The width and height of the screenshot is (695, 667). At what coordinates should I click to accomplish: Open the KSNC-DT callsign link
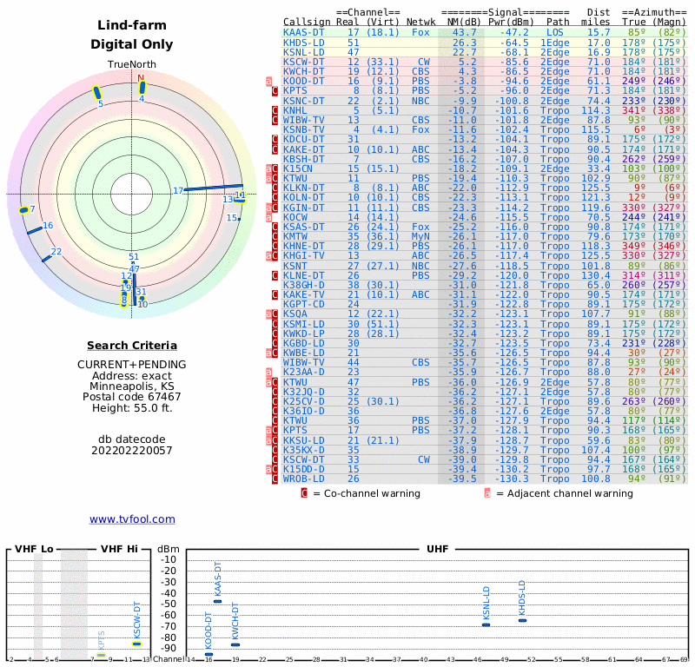pyautogui.click(x=303, y=101)
